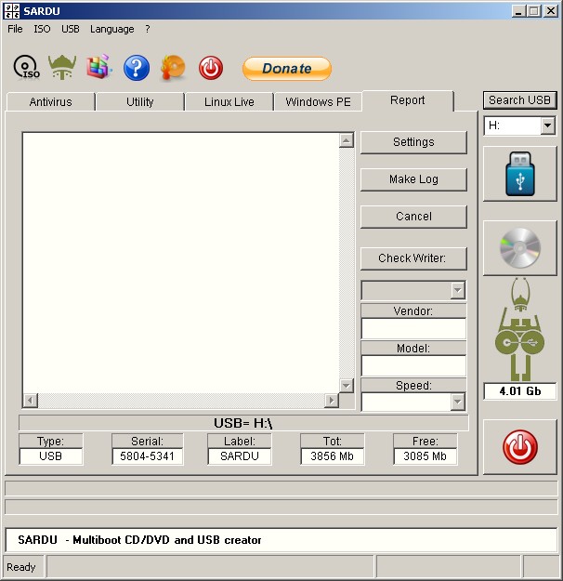The image size is (563, 581).
Task: Click the Donate button
Action: click(x=287, y=69)
